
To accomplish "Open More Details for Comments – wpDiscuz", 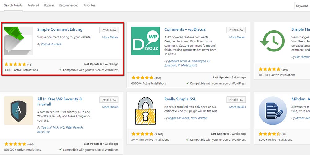I will [x=237, y=37].
